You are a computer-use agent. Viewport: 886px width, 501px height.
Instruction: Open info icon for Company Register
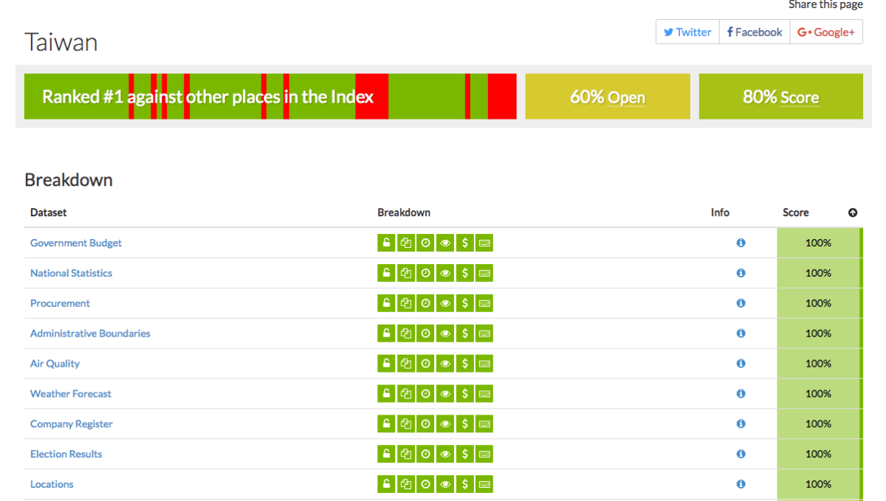coord(741,424)
